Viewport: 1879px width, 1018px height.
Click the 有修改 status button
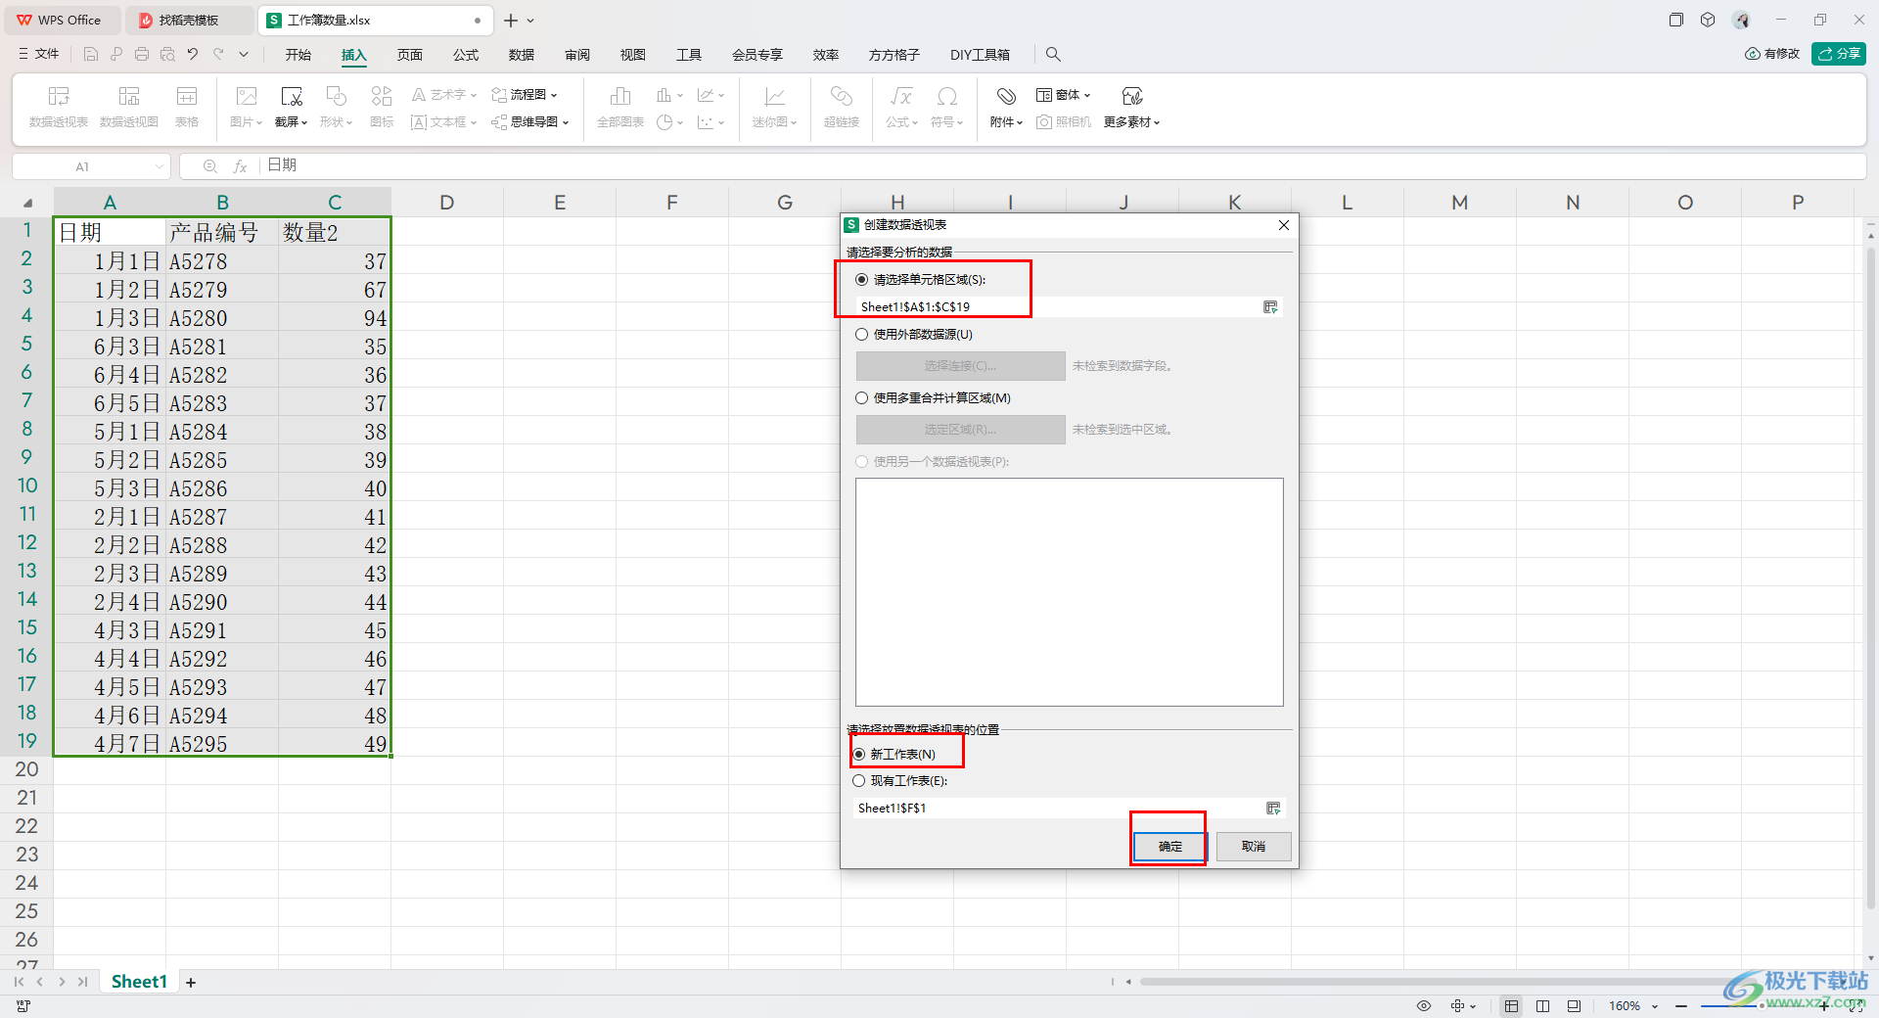coord(1772,54)
